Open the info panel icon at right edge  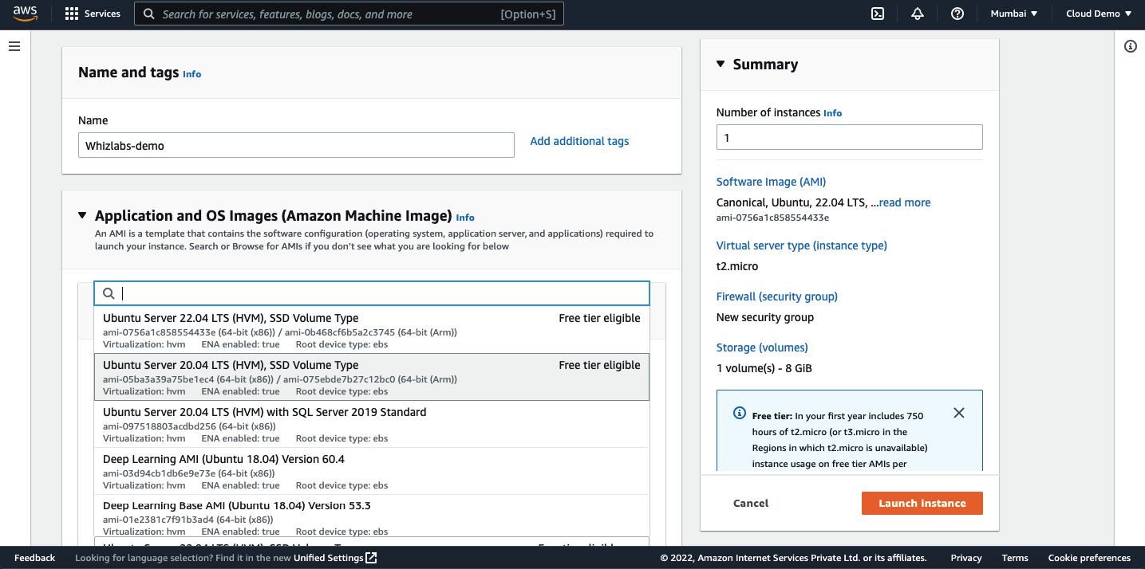point(1130,46)
